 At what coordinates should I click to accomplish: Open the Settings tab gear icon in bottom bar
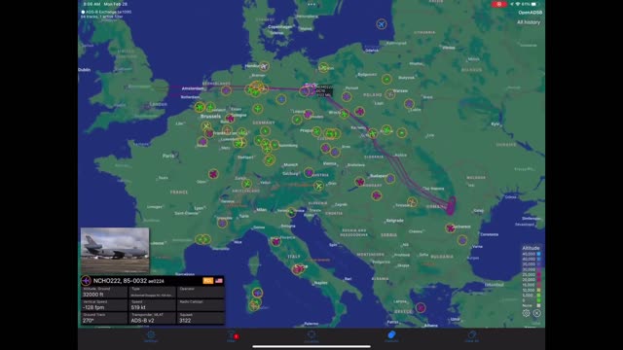151,336
